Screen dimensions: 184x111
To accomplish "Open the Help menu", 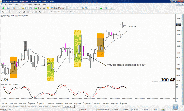I will (44, 4).
